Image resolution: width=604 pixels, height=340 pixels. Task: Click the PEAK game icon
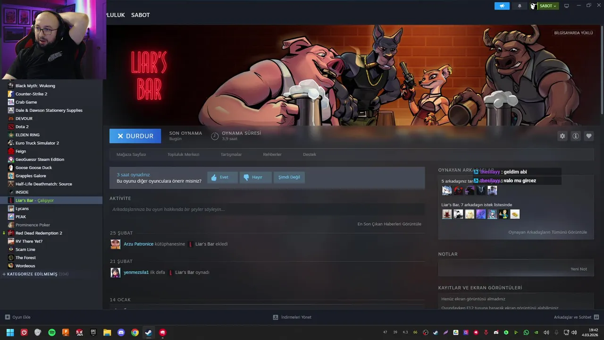click(x=11, y=217)
